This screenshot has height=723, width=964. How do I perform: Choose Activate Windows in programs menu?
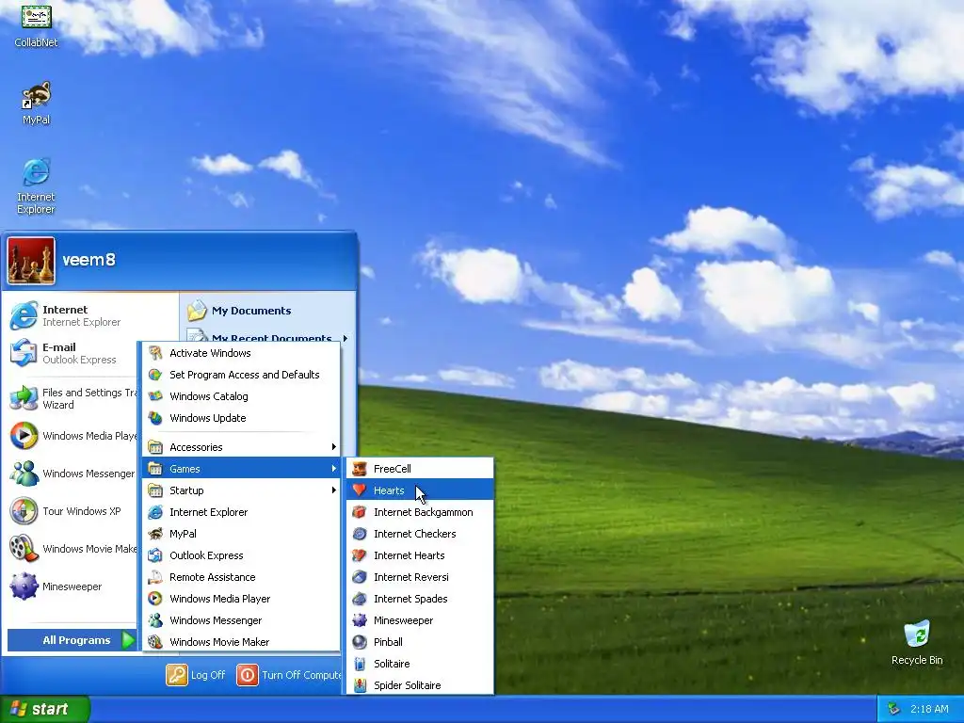[x=241, y=353]
